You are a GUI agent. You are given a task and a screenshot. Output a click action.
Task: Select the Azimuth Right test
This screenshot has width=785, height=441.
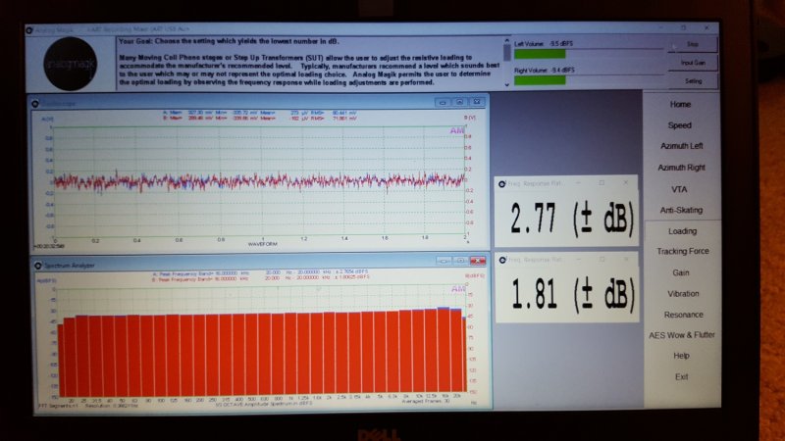pyautogui.click(x=681, y=168)
